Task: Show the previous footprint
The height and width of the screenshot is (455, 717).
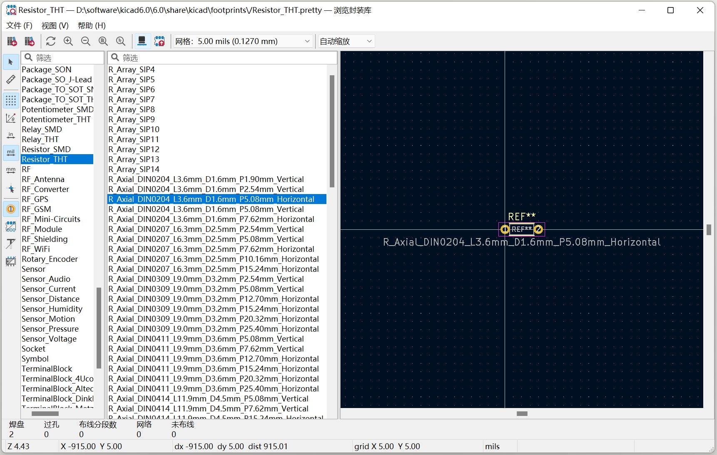Action: 12,41
